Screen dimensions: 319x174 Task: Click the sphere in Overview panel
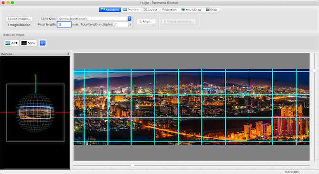35,113
